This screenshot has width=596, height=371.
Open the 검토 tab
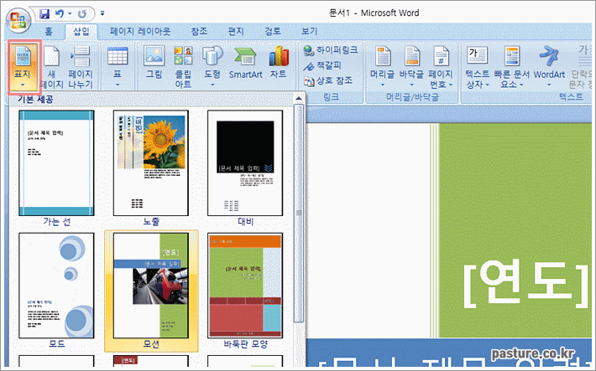(273, 32)
